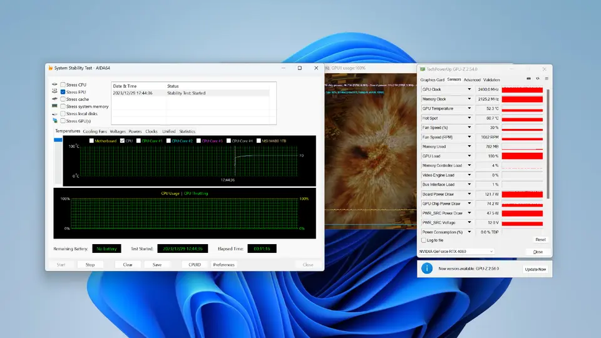Toggle the CPU Core #2 graph checkbox
Viewport: 601px width, 338px height.
(x=168, y=141)
